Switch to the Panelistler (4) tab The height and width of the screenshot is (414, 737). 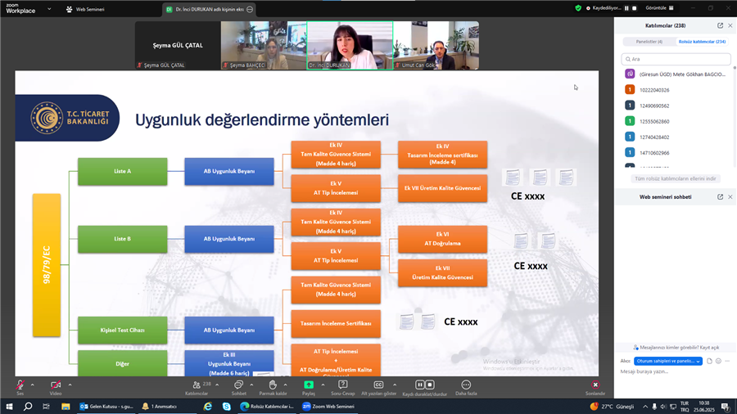click(649, 42)
